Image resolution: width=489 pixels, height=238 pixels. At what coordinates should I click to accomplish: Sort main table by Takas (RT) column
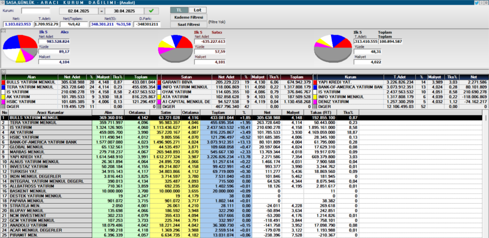coord(320,113)
